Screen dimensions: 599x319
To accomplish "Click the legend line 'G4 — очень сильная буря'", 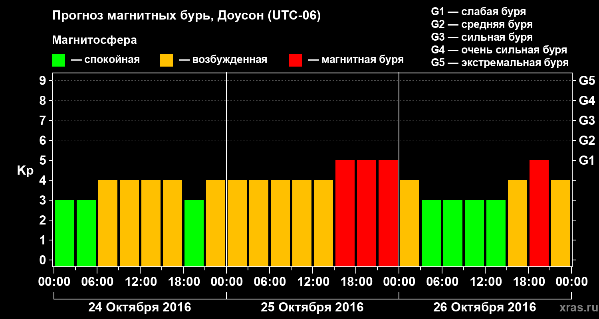I will point(499,50).
